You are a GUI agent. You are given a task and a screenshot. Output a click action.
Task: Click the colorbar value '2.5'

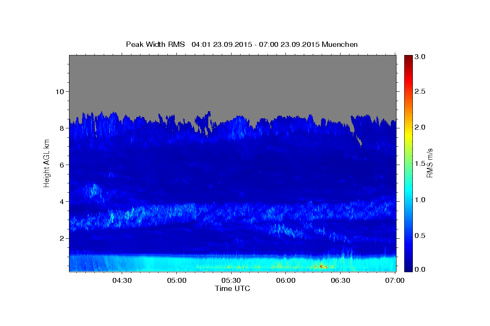[420, 92]
